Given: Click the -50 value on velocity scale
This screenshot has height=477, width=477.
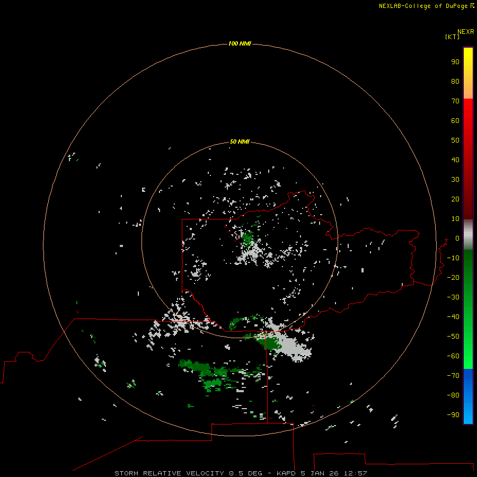Looking at the screenshot, I should (453, 337).
